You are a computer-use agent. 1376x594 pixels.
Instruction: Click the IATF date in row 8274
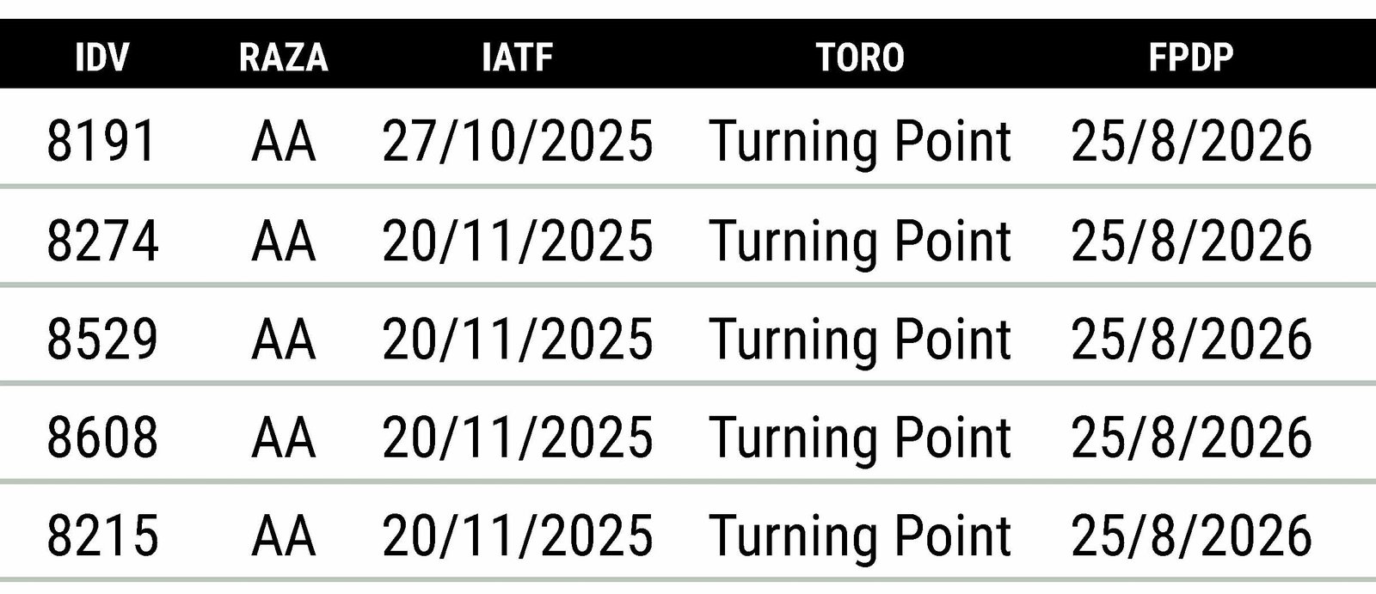coord(518,240)
